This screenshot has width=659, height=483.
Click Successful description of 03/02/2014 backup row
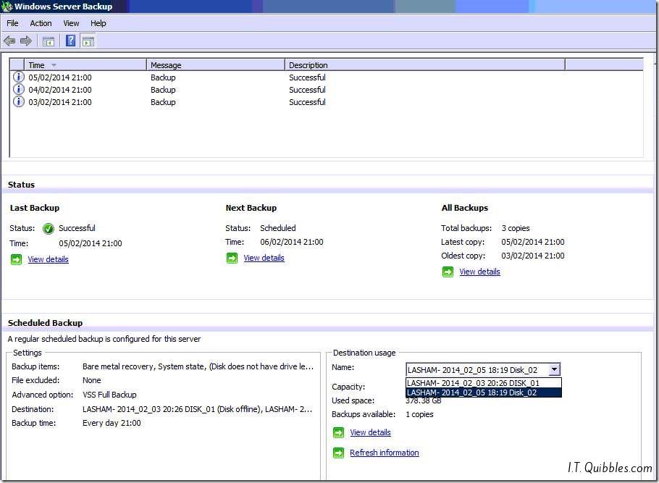(x=307, y=102)
